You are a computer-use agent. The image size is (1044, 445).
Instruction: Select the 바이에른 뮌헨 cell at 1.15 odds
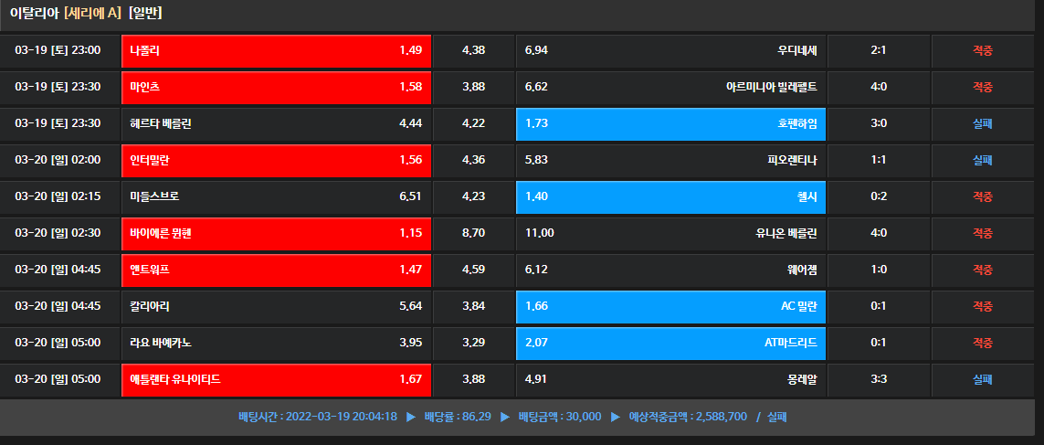tap(276, 233)
